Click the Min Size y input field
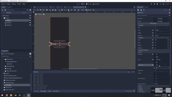 tap(162, 68)
